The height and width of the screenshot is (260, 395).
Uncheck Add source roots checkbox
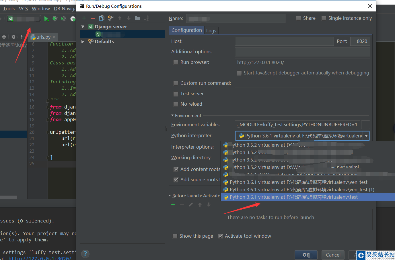[x=176, y=180]
